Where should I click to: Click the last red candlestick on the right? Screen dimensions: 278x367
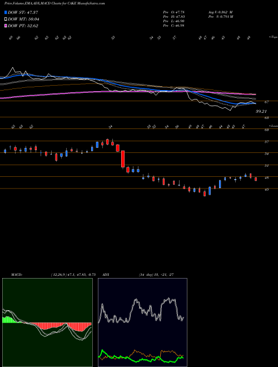[x=256, y=179]
